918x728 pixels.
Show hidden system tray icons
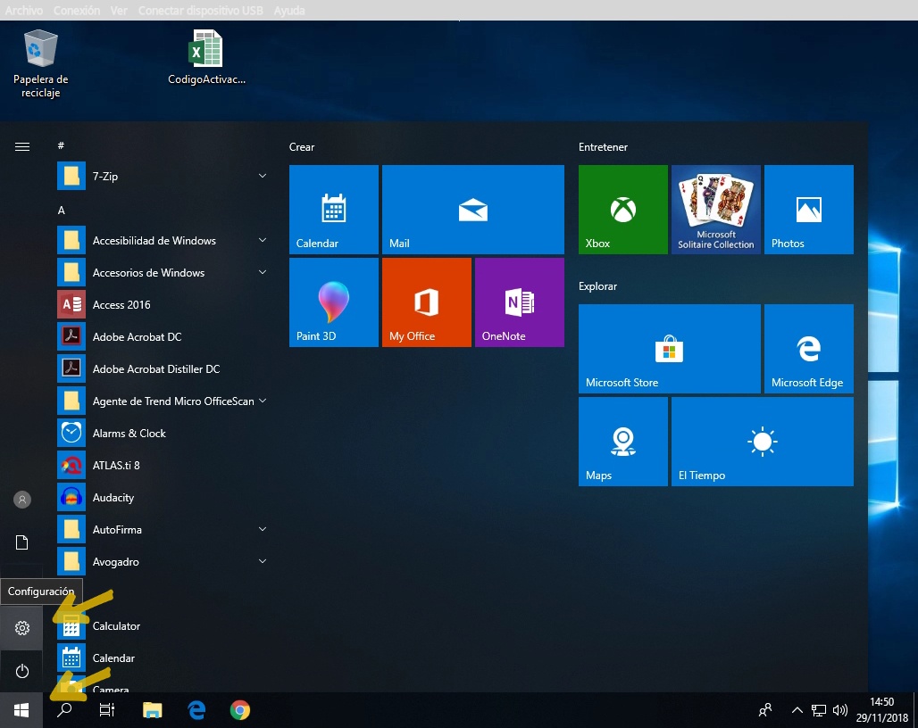pyautogui.click(x=797, y=710)
